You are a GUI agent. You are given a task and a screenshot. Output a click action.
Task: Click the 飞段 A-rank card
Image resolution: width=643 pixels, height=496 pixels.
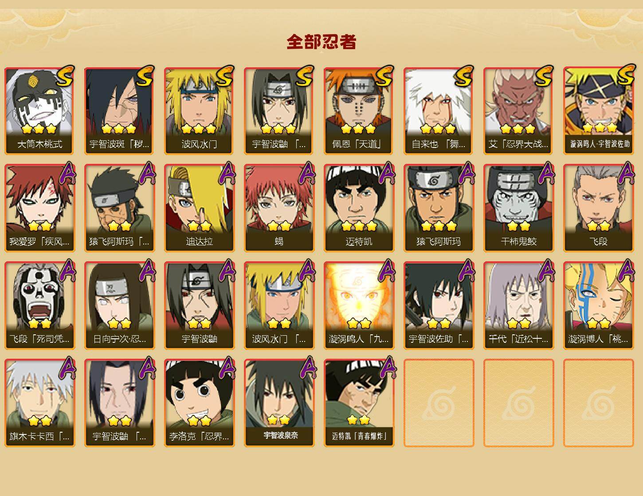(599, 208)
